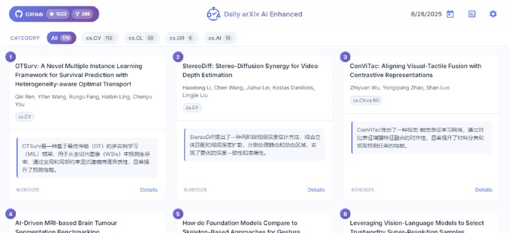Select the All 170 category filter
The width and height of the screenshot is (509, 233).
[x=61, y=38]
